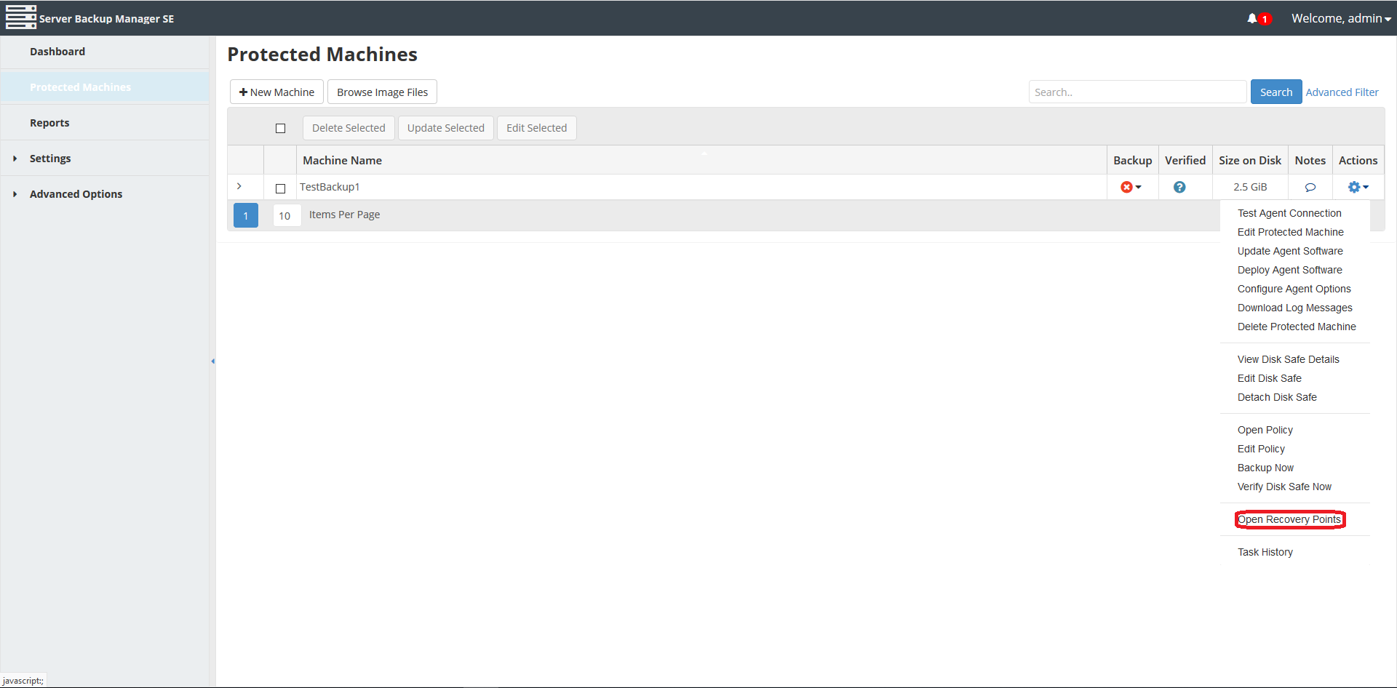Open TestBackup1 notes speech bubble icon
The width and height of the screenshot is (1397, 688).
point(1310,187)
